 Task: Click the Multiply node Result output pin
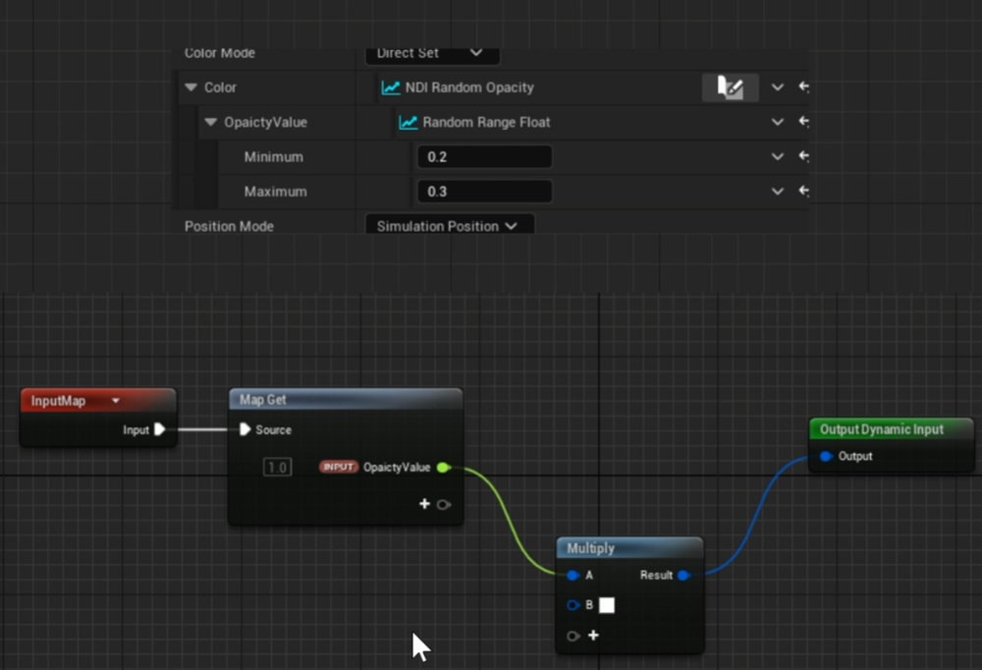tap(683, 576)
